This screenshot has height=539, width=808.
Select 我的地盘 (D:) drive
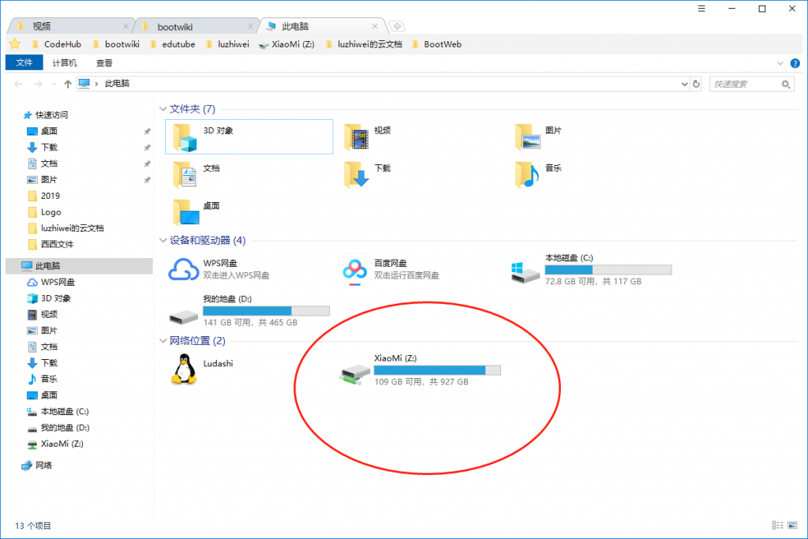(x=249, y=311)
